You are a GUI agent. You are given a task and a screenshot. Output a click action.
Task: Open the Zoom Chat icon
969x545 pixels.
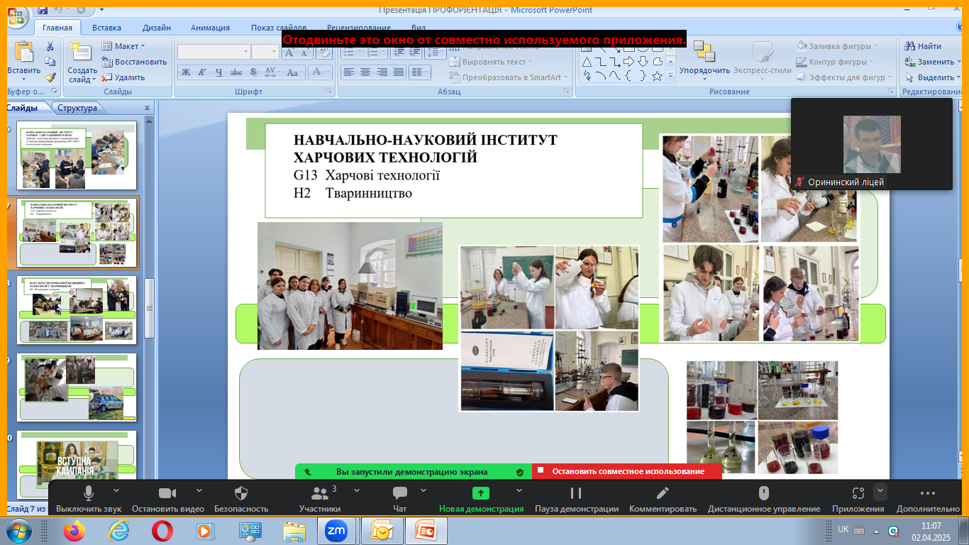(x=400, y=493)
